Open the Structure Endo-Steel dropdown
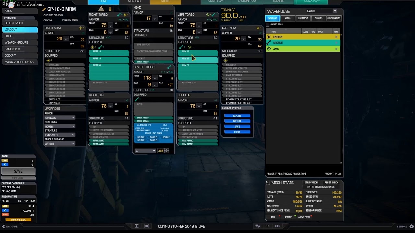The image size is (415, 233). (x=60, y=135)
